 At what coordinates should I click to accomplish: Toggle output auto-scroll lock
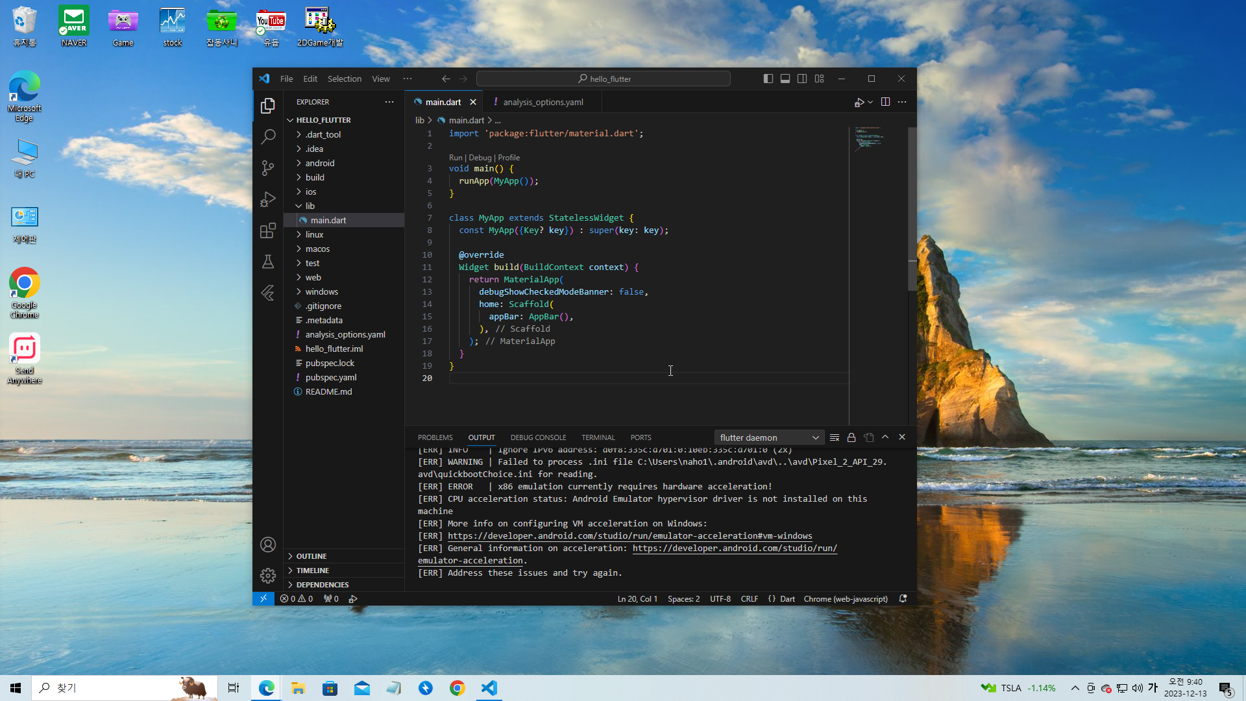coord(851,437)
